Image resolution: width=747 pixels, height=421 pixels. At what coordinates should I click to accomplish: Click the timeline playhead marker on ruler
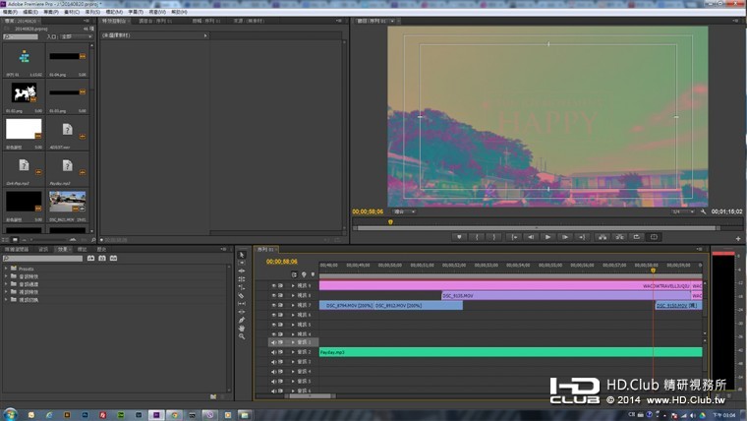click(653, 271)
